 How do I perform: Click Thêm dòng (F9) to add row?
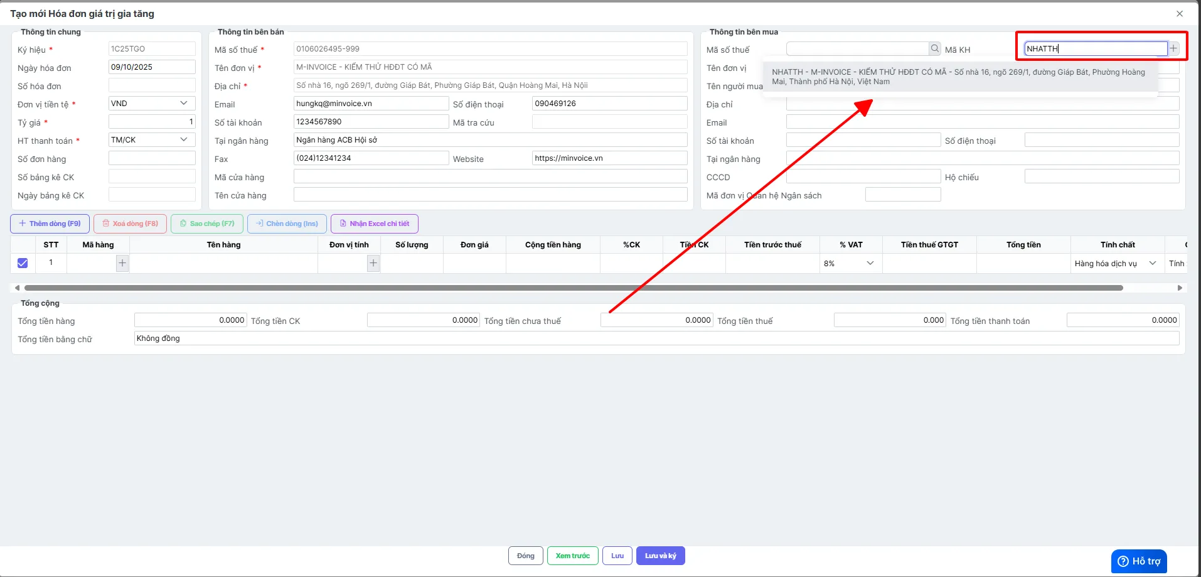pos(50,224)
